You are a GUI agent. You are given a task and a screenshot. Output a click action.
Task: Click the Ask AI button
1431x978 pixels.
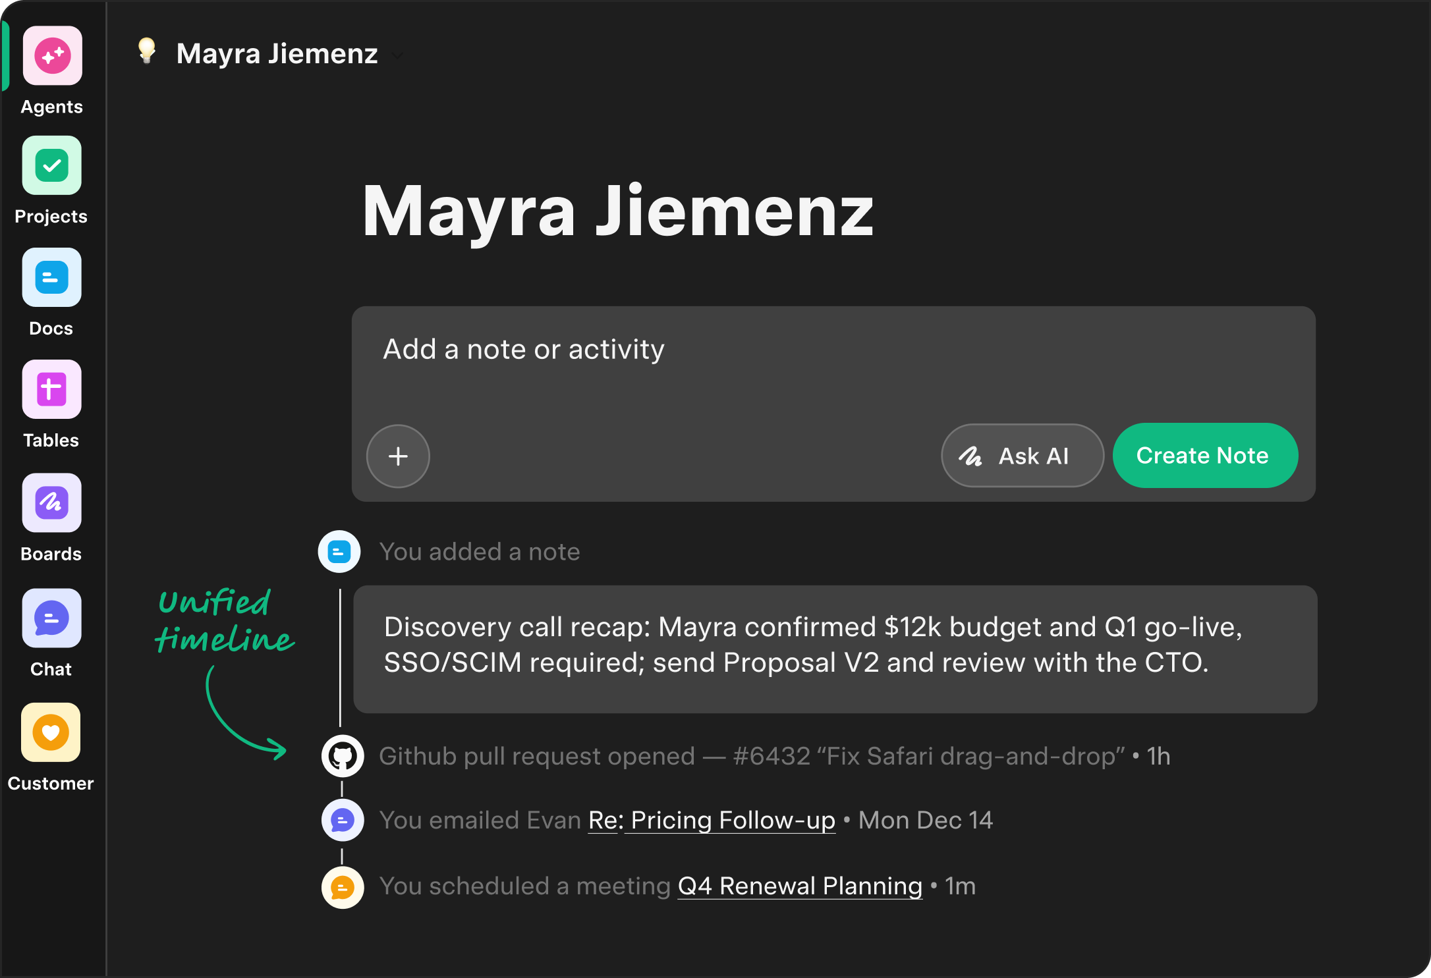click(x=1022, y=456)
